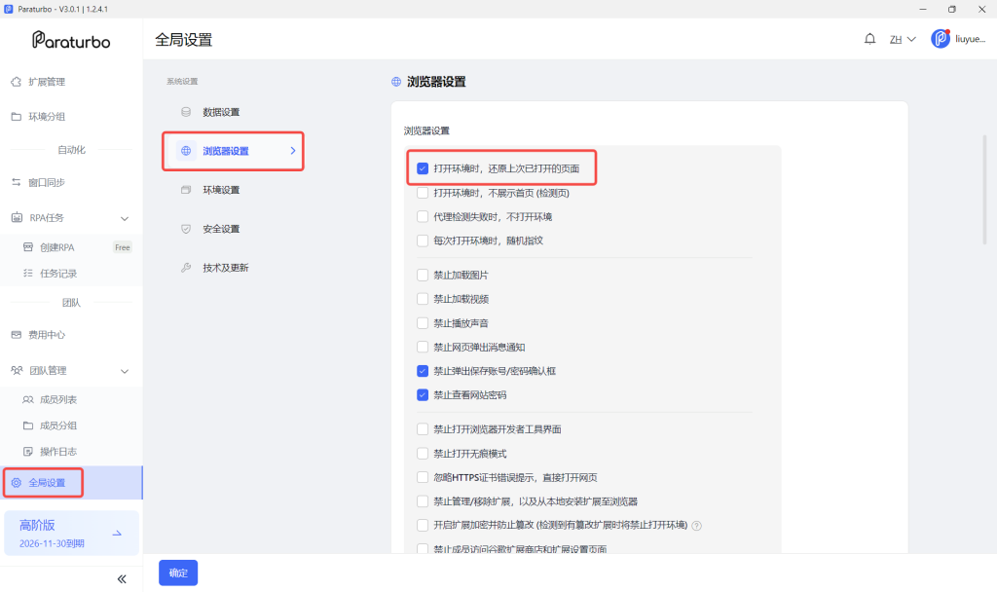Screen dimensions: 997x592
Task: Open the ZH language dropdown
Action: [x=903, y=39]
